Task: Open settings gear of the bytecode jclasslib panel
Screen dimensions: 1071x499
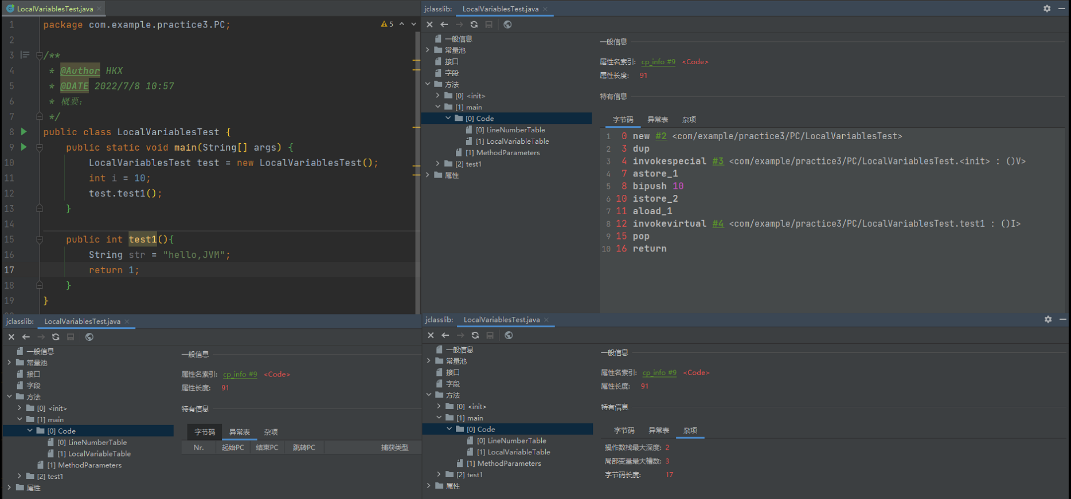Action: click(1047, 9)
